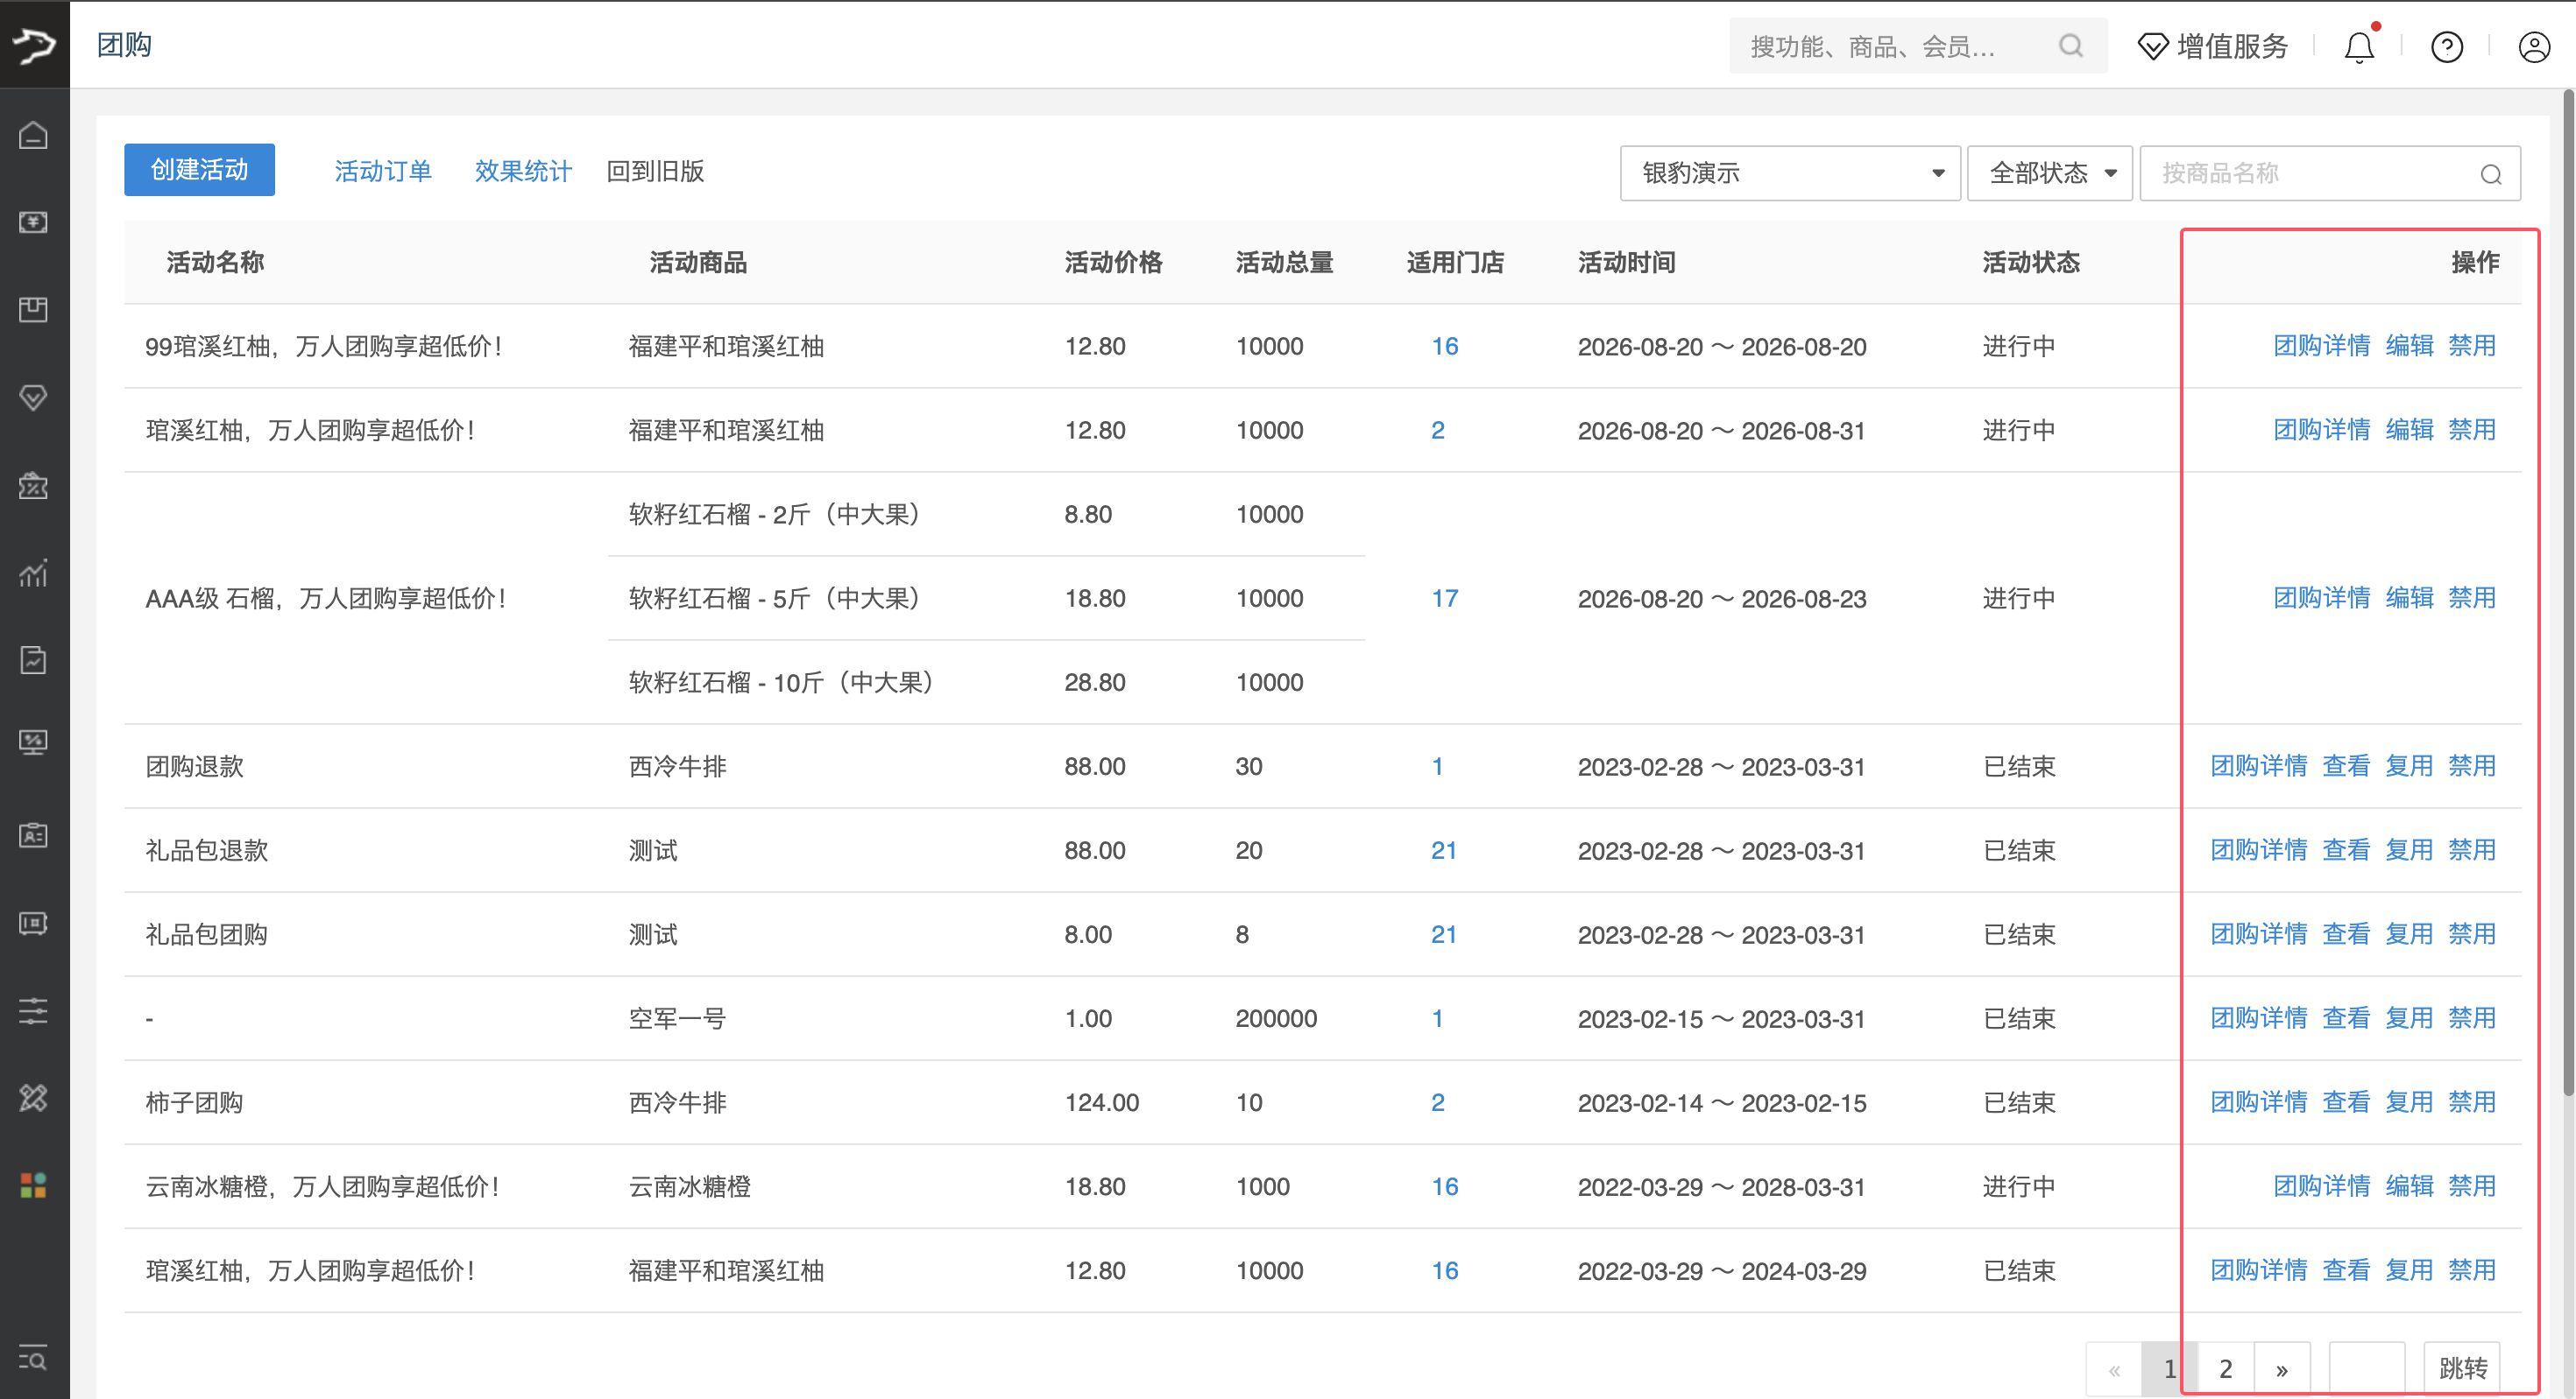View the 礼品包团购 activity via 查看
This screenshot has height=1399, width=2576.
[x=2346, y=933]
